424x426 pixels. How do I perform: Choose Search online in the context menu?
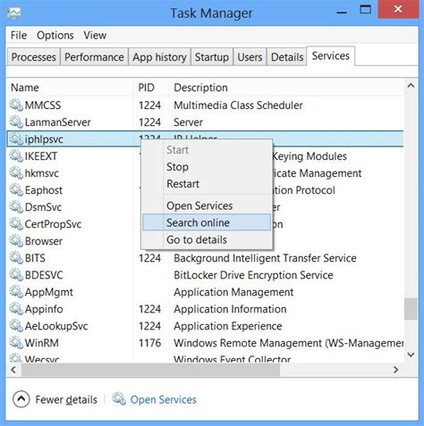pyautogui.click(x=207, y=222)
